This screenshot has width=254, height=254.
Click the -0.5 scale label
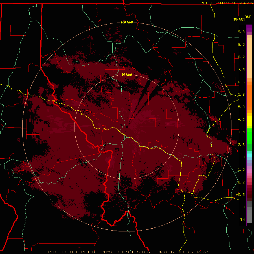coord(240,195)
